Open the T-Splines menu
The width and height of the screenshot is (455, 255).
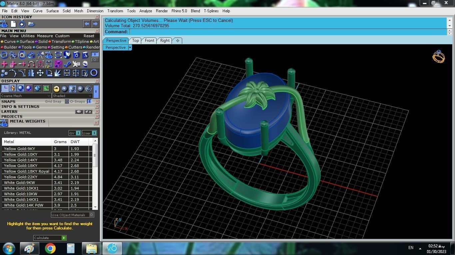[x=211, y=11]
